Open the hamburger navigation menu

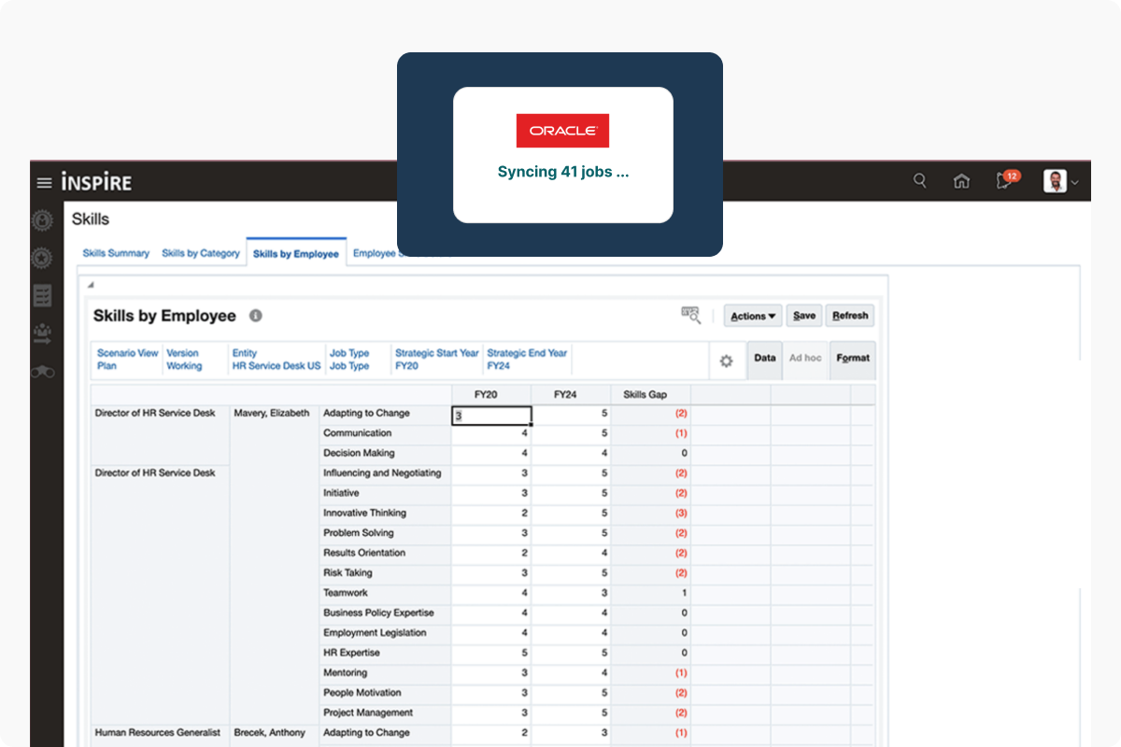44,183
